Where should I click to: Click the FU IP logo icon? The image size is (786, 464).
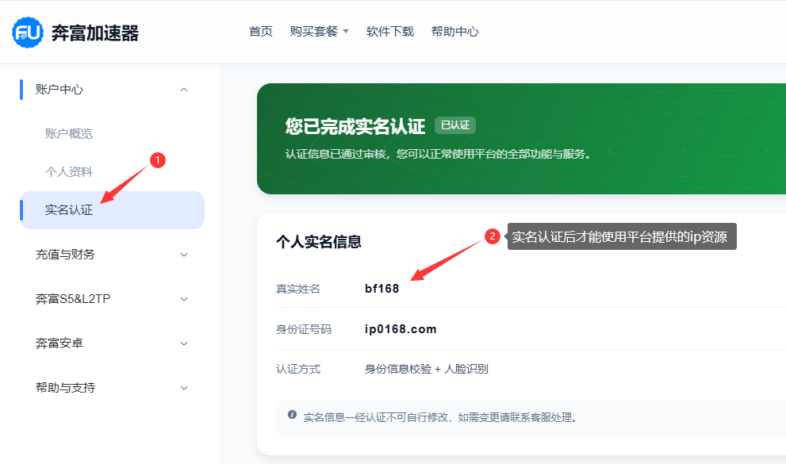(28, 33)
